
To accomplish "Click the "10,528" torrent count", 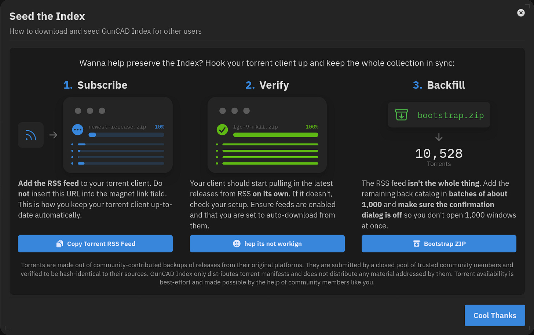I will coord(439,153).
